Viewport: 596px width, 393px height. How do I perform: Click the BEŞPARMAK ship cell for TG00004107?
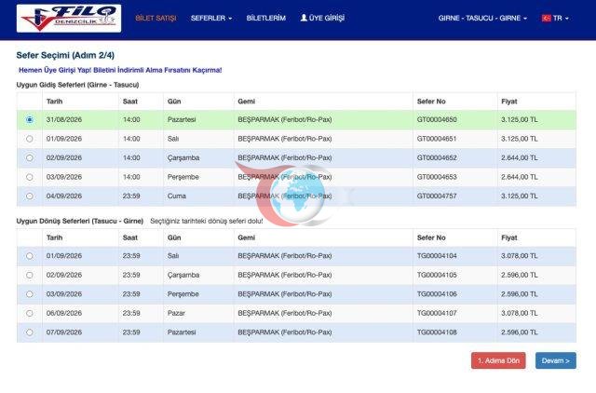tap(285, 313)
